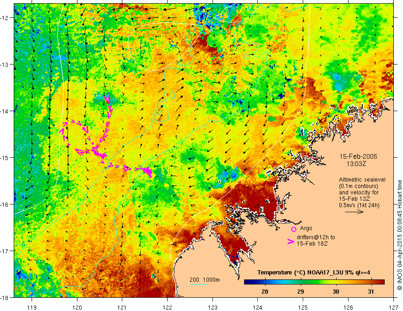Click the 'Temperature (°C) NOAA17_L3U 9% ql>=4' title
The height and width of the screenshot is (311, 403).
(314, 273)
